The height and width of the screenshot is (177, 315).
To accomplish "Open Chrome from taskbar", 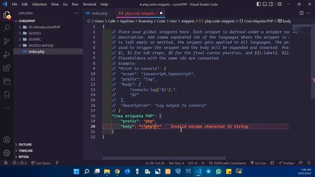I will click(117, 172).
